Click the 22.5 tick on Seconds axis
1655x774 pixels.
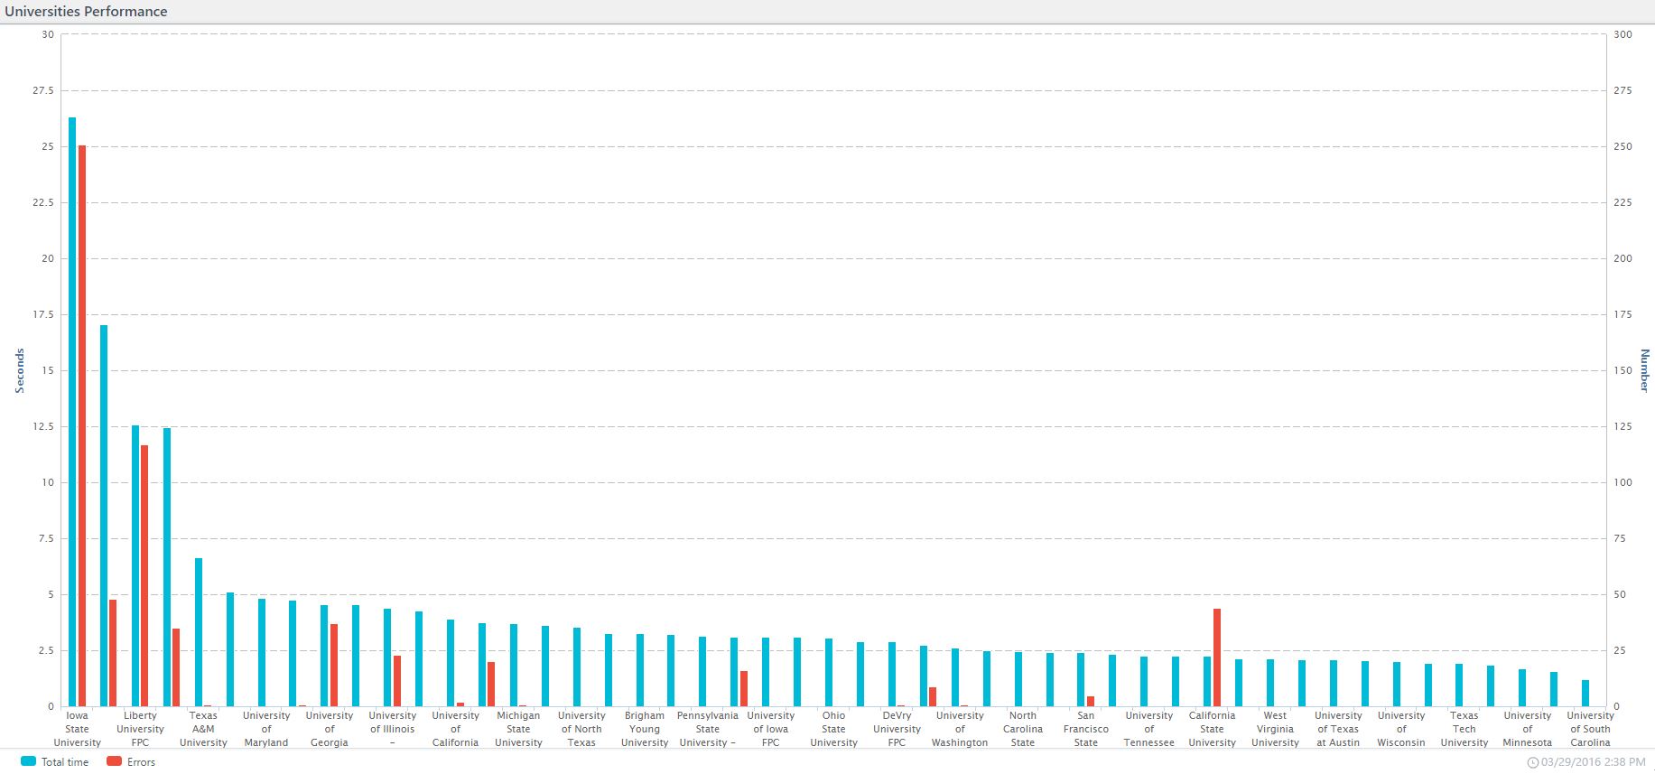click(x=44, y=202)
